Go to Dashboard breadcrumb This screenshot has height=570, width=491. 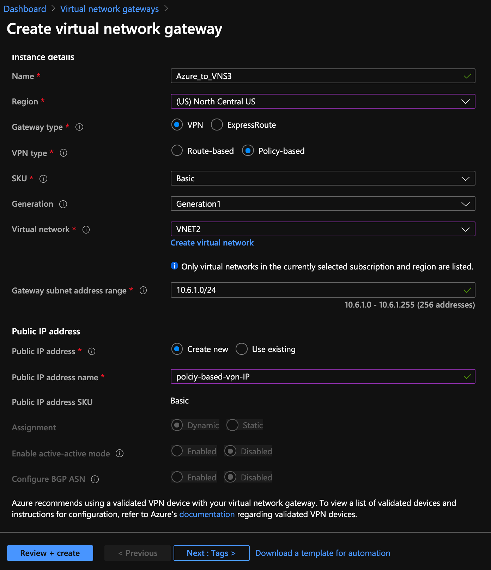click(25, 9)
